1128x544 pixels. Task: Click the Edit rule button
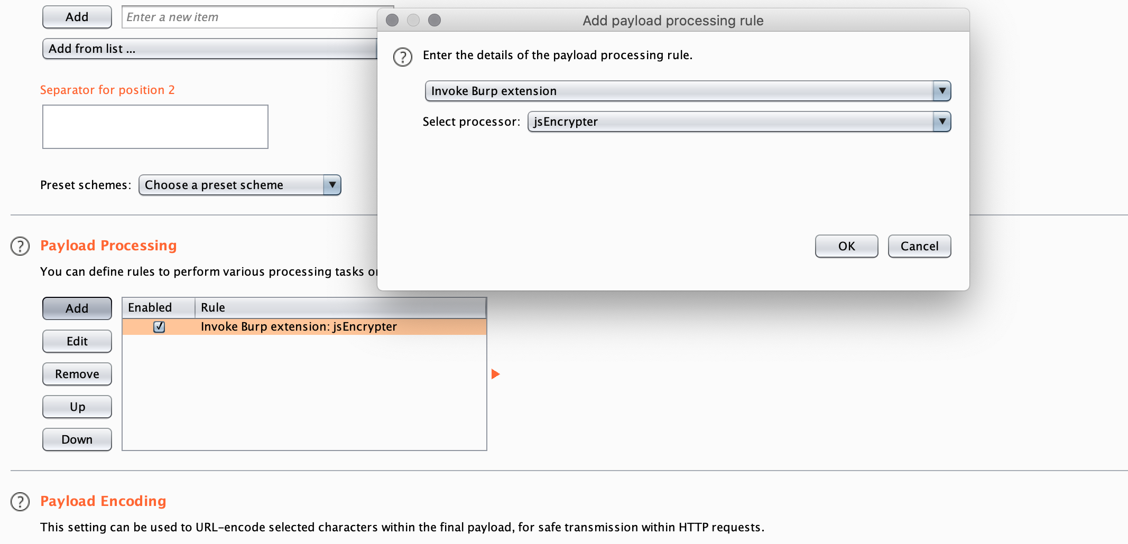click(77, 341)
